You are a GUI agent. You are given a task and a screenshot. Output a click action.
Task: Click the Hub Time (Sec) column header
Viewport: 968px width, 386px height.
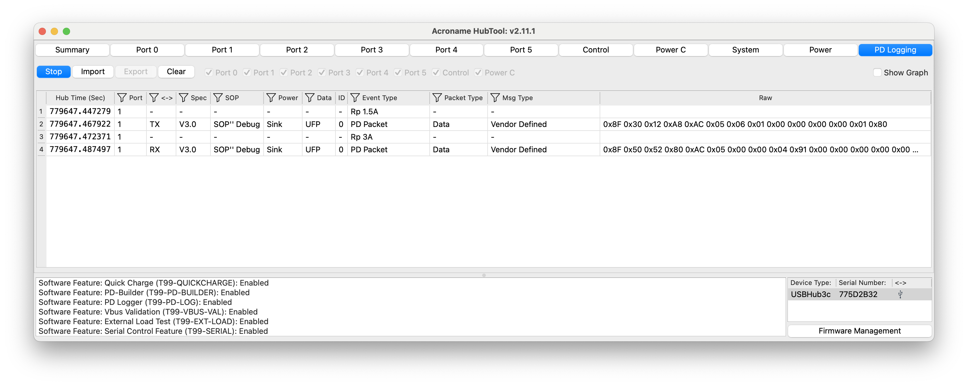click(x=80, y=98)
